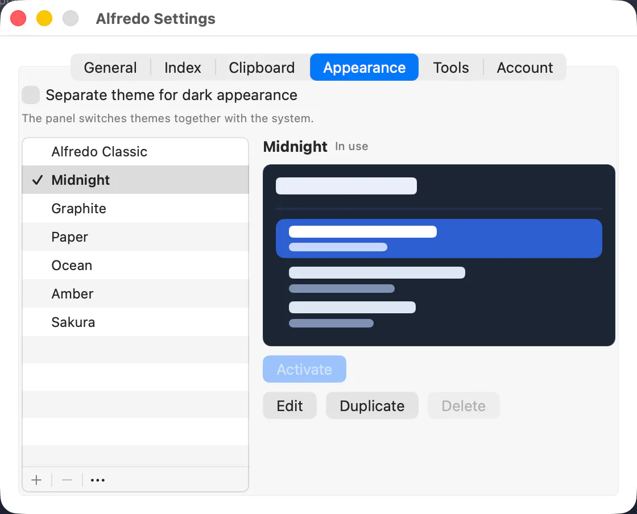
Task: Click the minus icon to remove theme
Action: point(67,480)
